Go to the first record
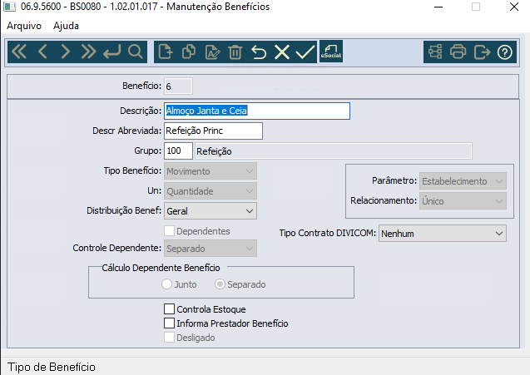 pyautogui.click(x=19, y=52)
